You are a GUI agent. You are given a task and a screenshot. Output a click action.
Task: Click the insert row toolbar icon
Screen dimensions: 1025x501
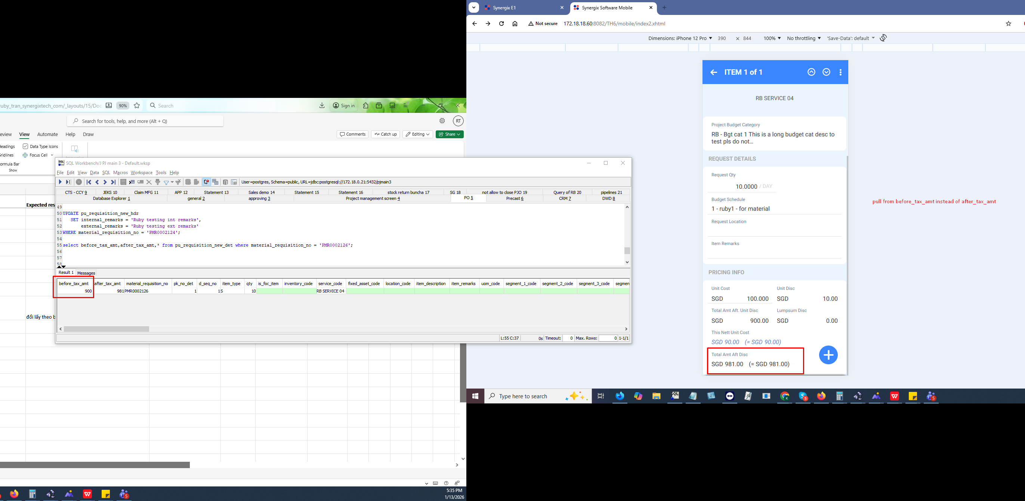click(132, 182)
